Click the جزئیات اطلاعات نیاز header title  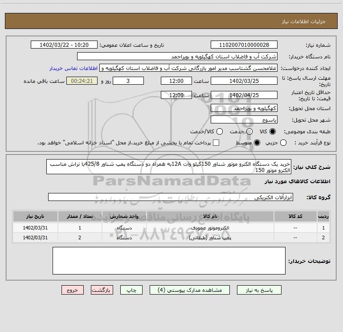coord(304,21)
